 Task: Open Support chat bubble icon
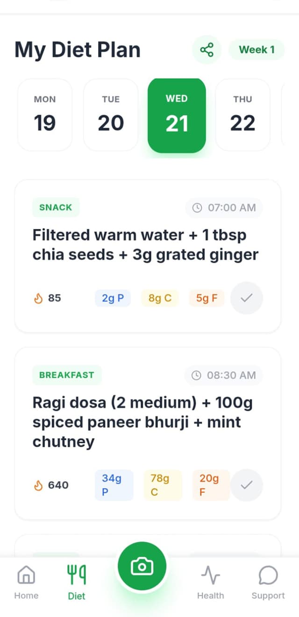click(x=268, y=575)
